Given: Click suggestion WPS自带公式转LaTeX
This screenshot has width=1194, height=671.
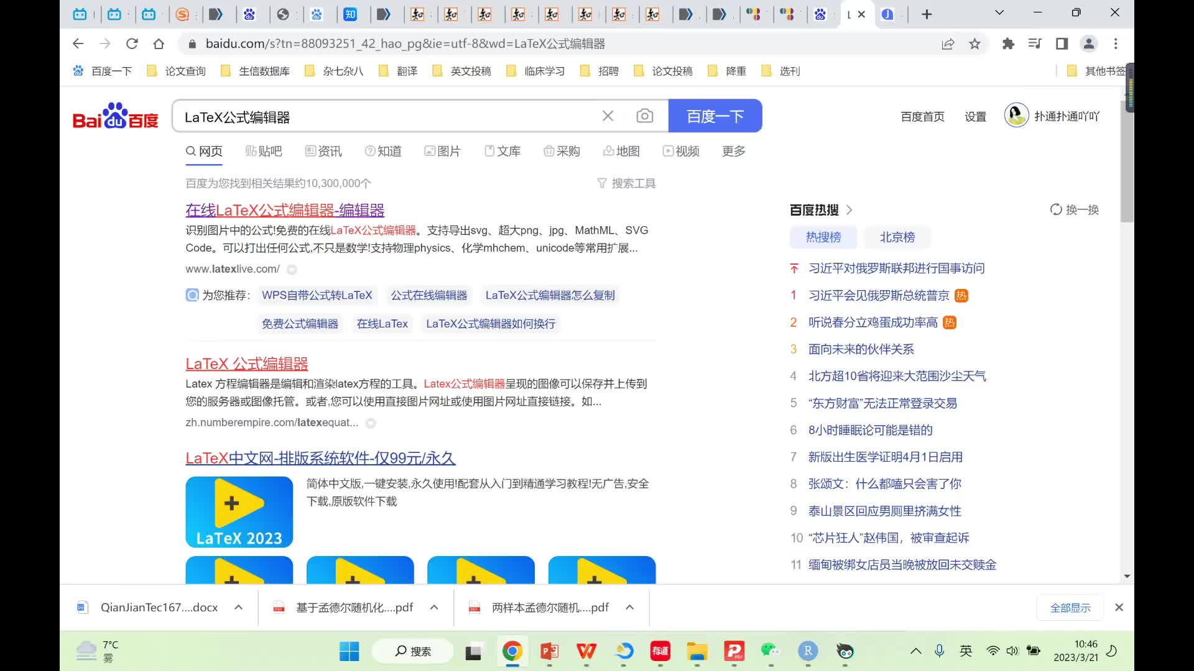Looking at the screenshot, I should (x=317, y=295).
